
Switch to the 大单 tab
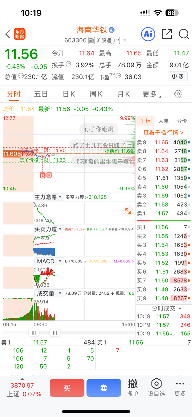pyautogui.click(x=164, y=121)
